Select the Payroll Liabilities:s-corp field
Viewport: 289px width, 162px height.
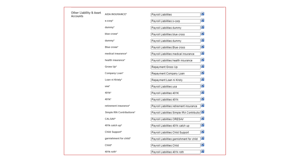175,21
